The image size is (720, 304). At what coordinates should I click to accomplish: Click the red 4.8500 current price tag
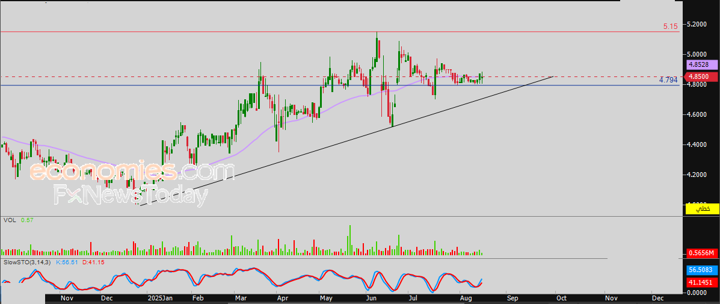click(x=701, y=76)
